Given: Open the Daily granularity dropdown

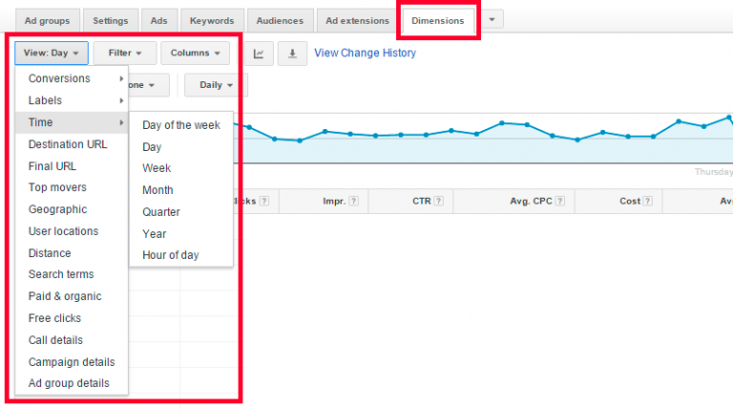Looking at the screenshot, I should (x=216, y=85).
